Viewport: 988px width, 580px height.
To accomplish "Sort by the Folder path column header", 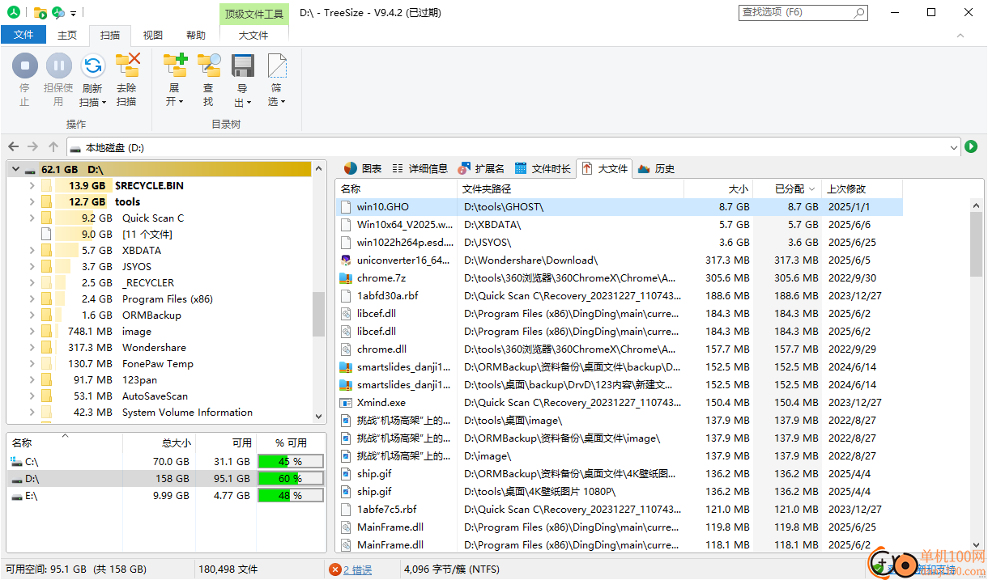I will 570,188.
